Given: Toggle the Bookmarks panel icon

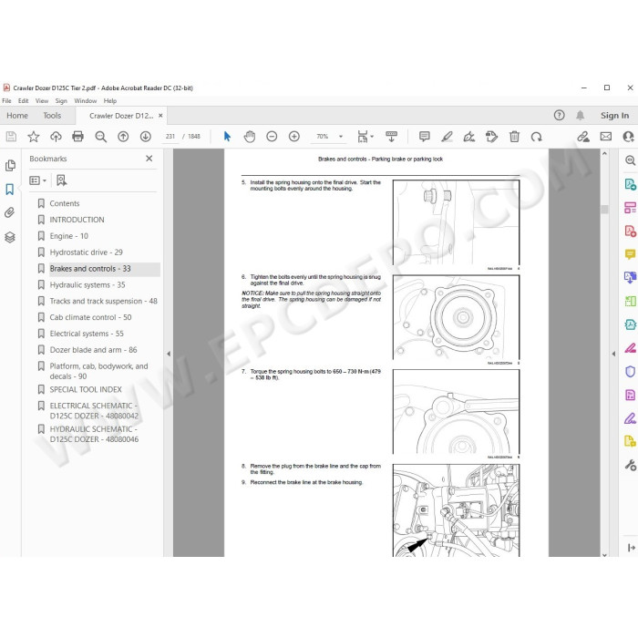Looking at the screenshot, I should [10, 190].
